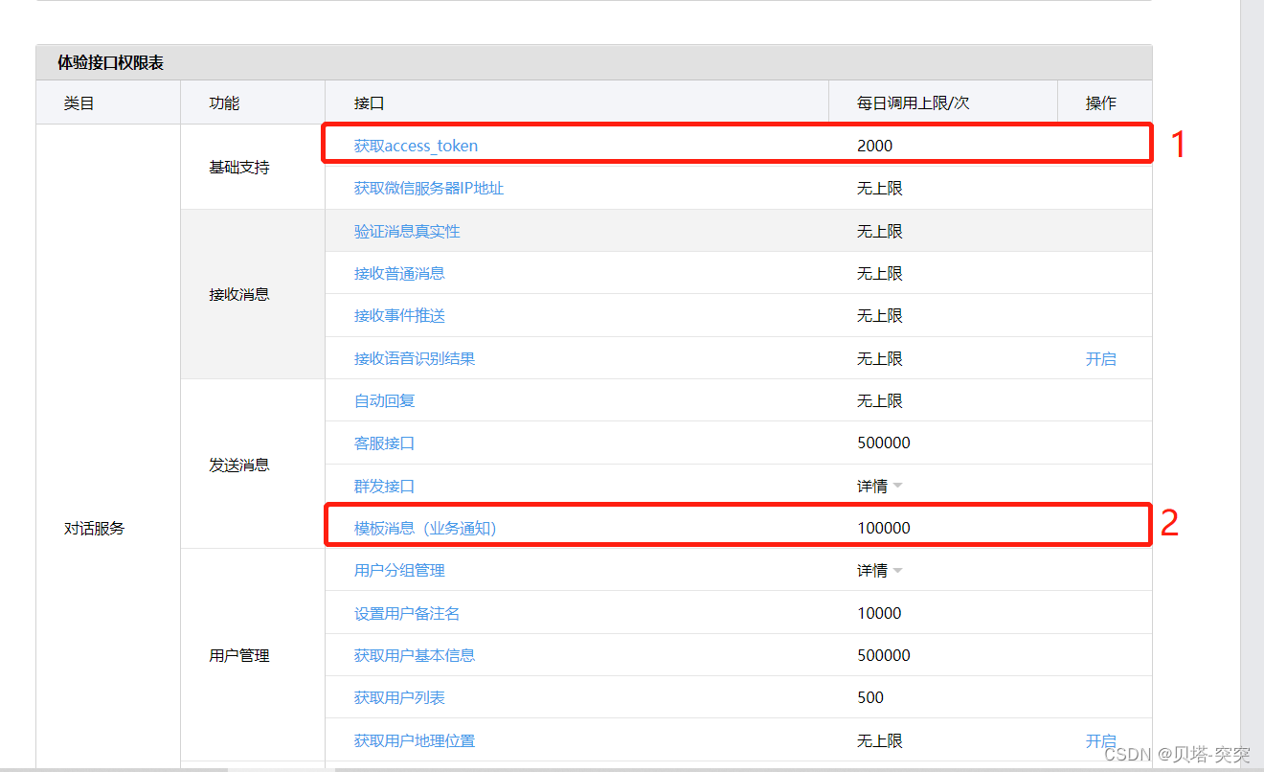Click 无上限 in 验证消息真实性 row
1264x772 pixels.
880,231
